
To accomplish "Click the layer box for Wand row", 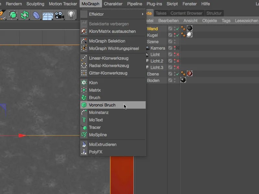I will click(170, 28).
